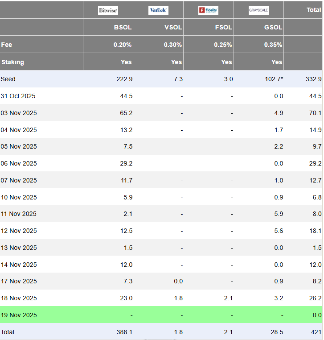This screenshot has width=324, height=340.
Task: Select the Seed row label
Action: pos(8,79)
